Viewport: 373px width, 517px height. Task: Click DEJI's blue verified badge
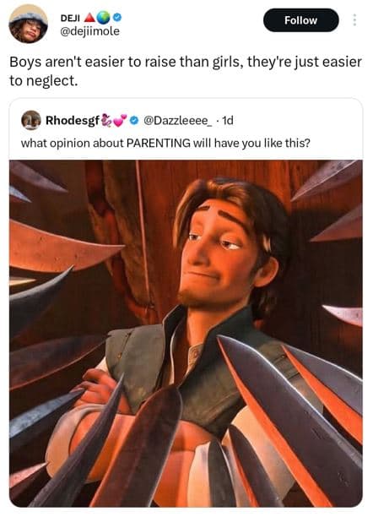pos(117,18)
